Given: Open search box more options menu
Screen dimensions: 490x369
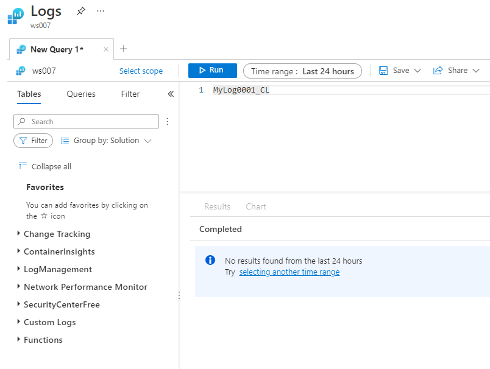Looking at the screenshot, I should point(167,121).
